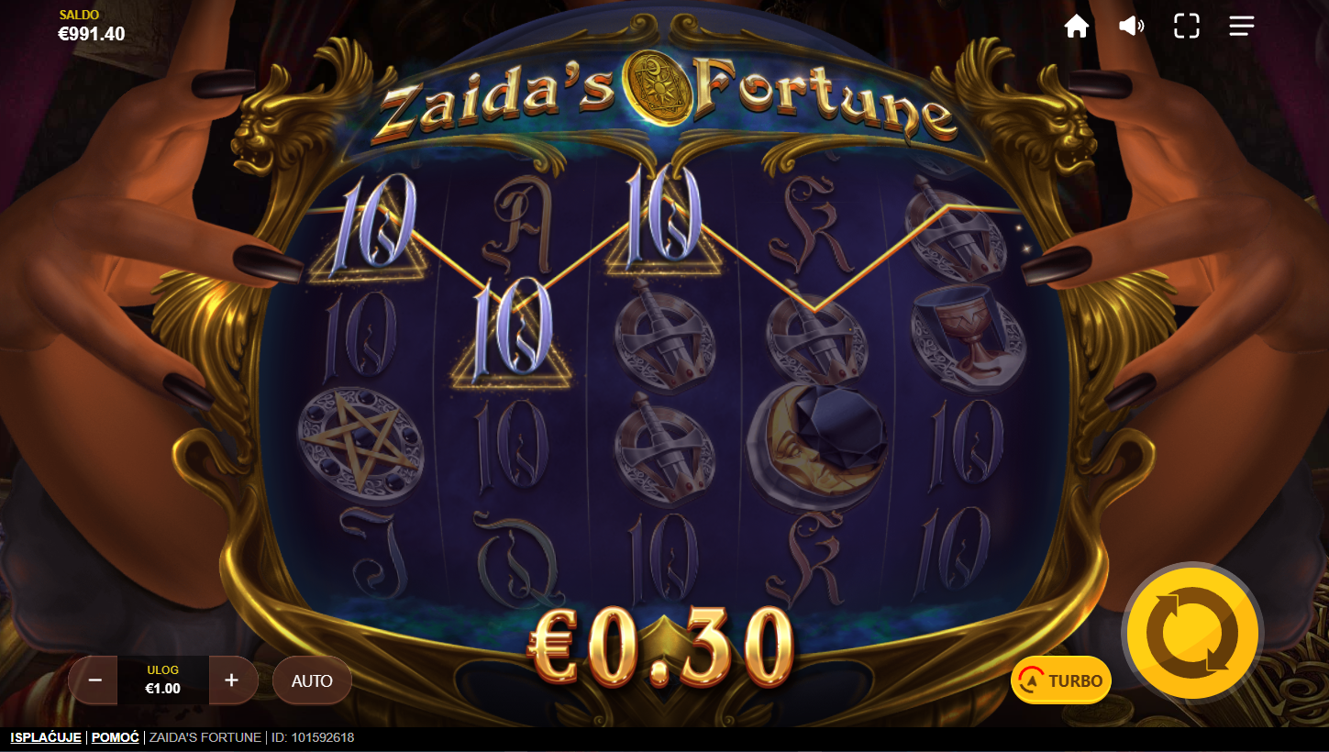Mute the game sound
This screenshot has height=752, width=1329.
[x=1132, y=26]
